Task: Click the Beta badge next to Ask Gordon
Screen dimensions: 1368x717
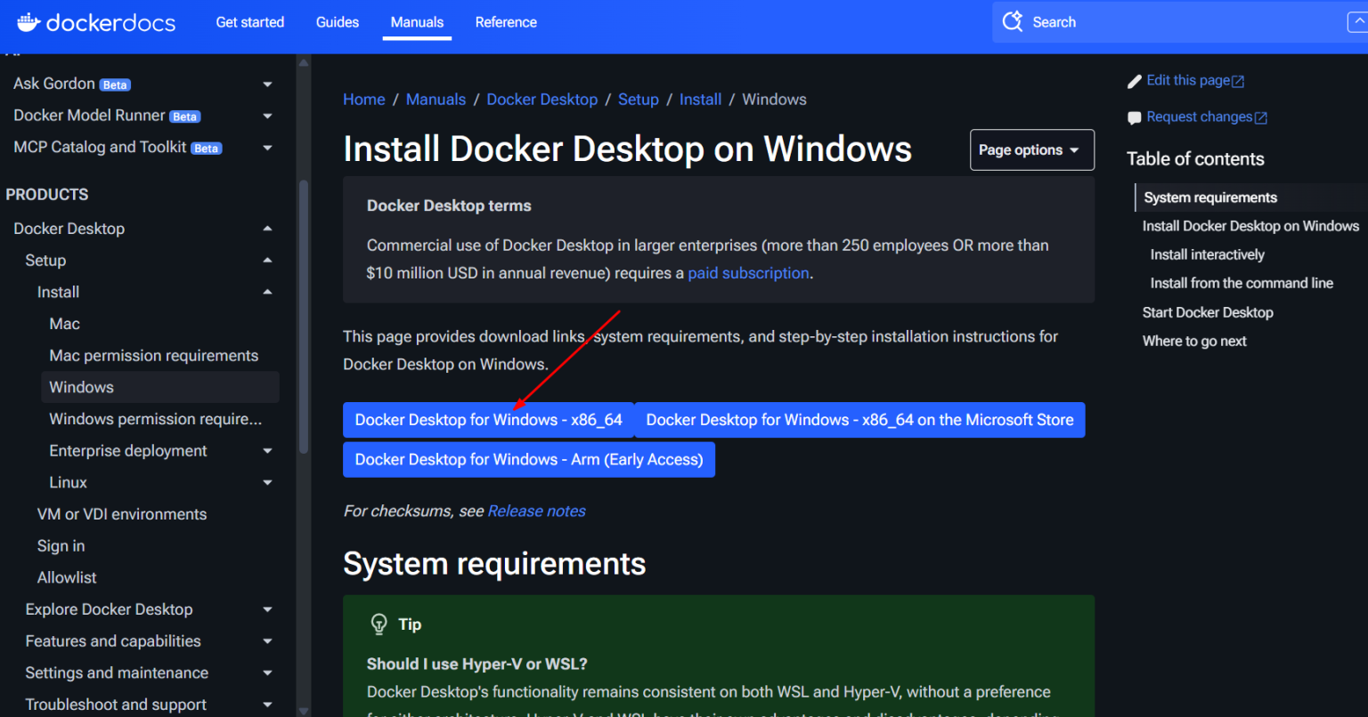Action: point(115,85)
